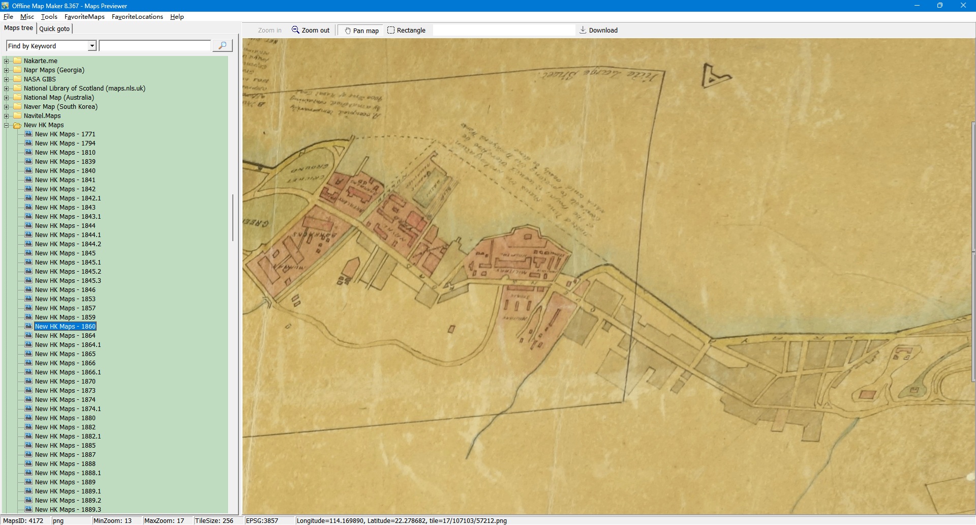
Task: Click the magnifier search button
Action: tap(222, 46)
